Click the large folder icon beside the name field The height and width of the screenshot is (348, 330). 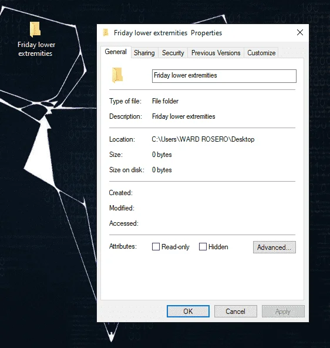pos(117,75)
